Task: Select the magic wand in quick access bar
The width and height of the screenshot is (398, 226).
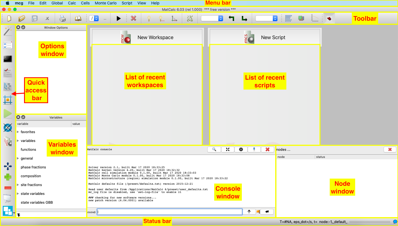Action: (8, 31)
